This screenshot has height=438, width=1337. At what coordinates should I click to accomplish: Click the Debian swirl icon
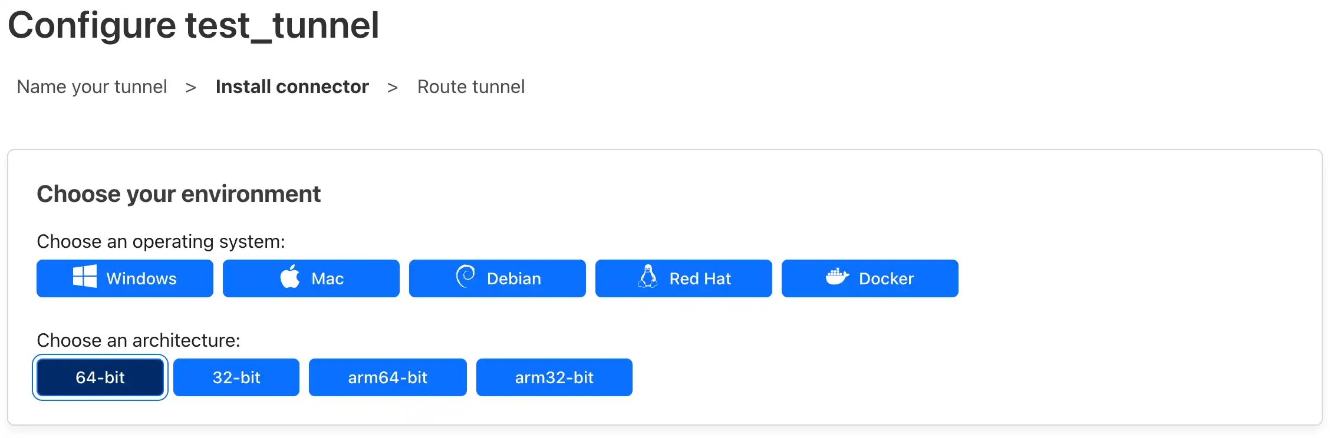466,278
